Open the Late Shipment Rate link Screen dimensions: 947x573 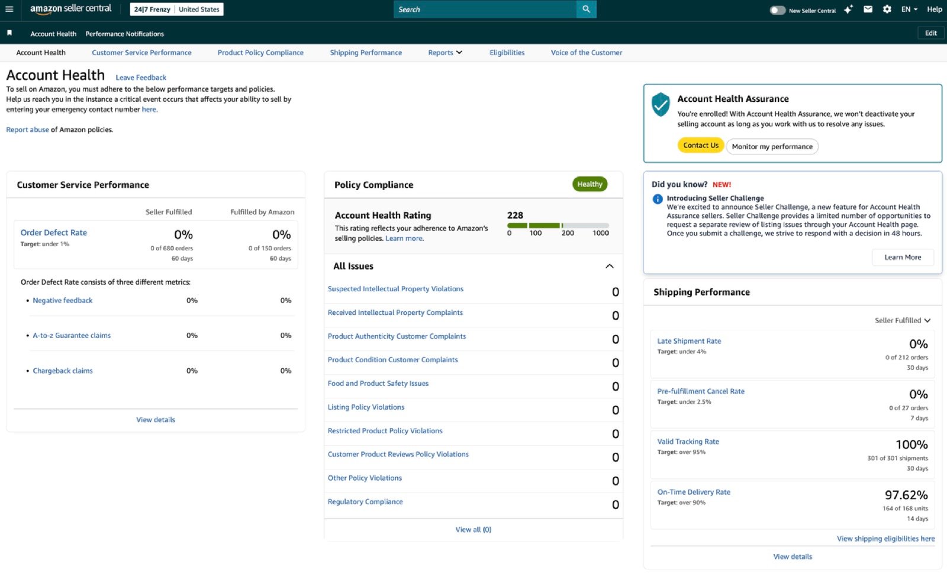[x=689, y=341]
